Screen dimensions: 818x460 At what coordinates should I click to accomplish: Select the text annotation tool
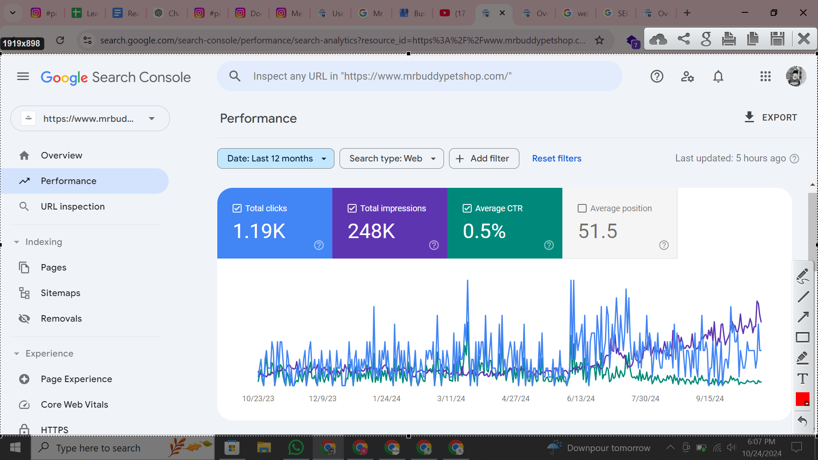point(803,379)
